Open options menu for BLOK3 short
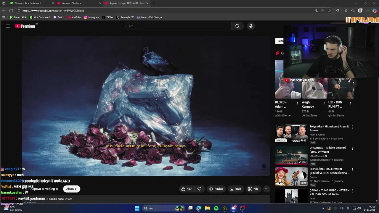Screen dimensions: 379x213 coord(297,104)
